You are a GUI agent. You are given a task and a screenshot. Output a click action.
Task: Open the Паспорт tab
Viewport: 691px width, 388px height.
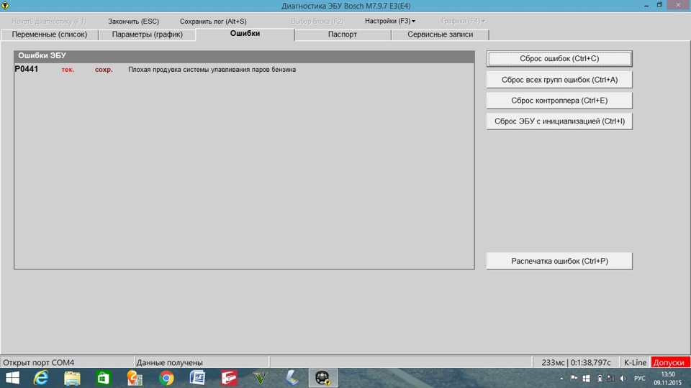coord(343,34)
